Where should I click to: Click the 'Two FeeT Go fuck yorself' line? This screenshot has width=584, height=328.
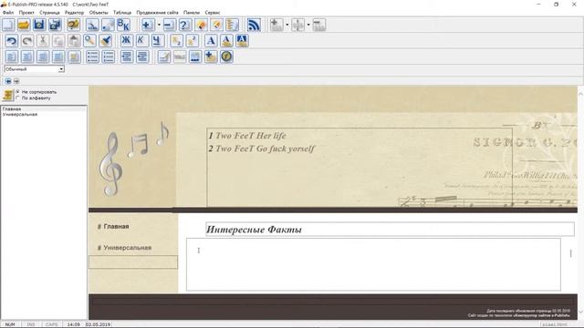(265, 149)
